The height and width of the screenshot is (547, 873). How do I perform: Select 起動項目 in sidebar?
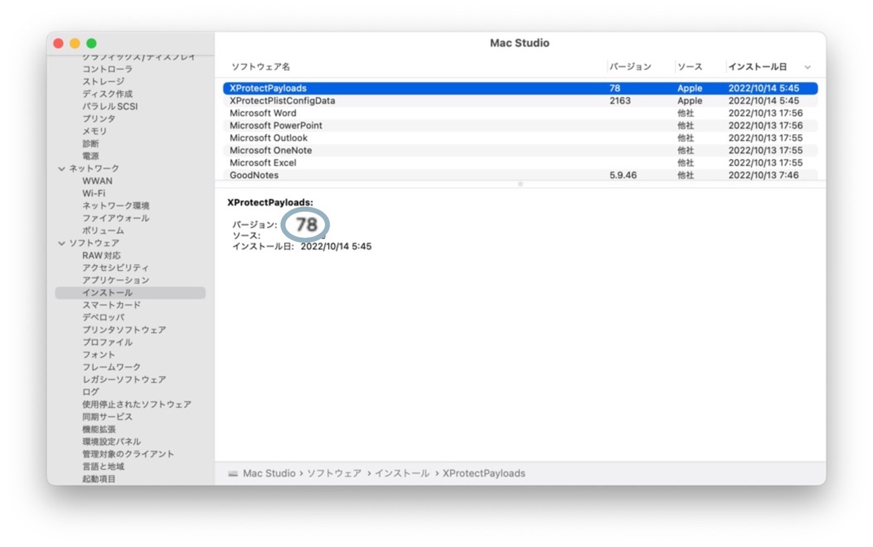[x=99, y=479]
